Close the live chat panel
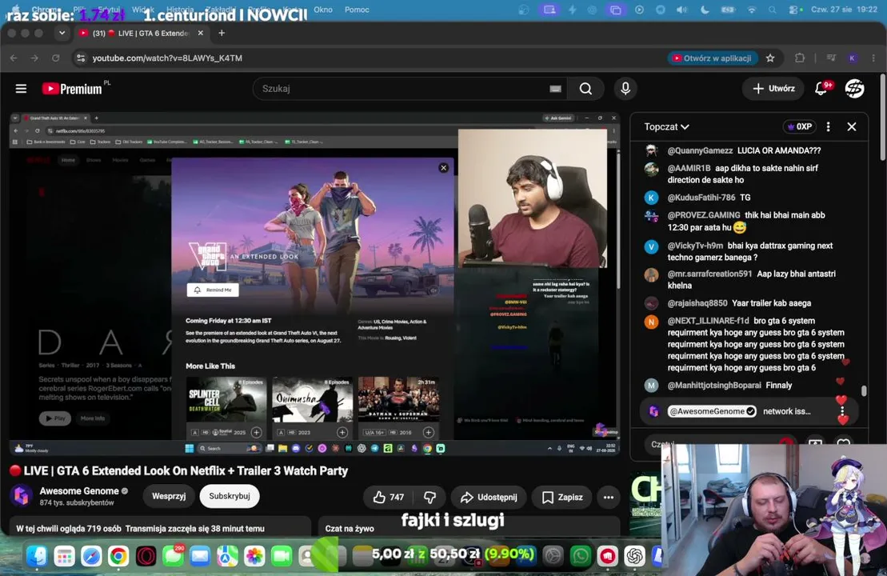 (x=851, y=126)
